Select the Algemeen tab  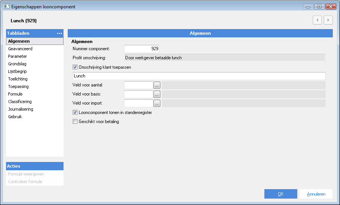pos(35,41)
